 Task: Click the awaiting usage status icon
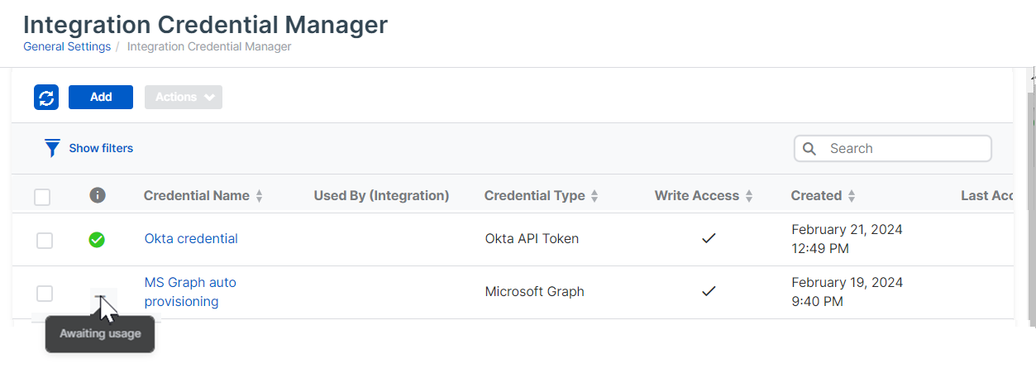(100, 296)
